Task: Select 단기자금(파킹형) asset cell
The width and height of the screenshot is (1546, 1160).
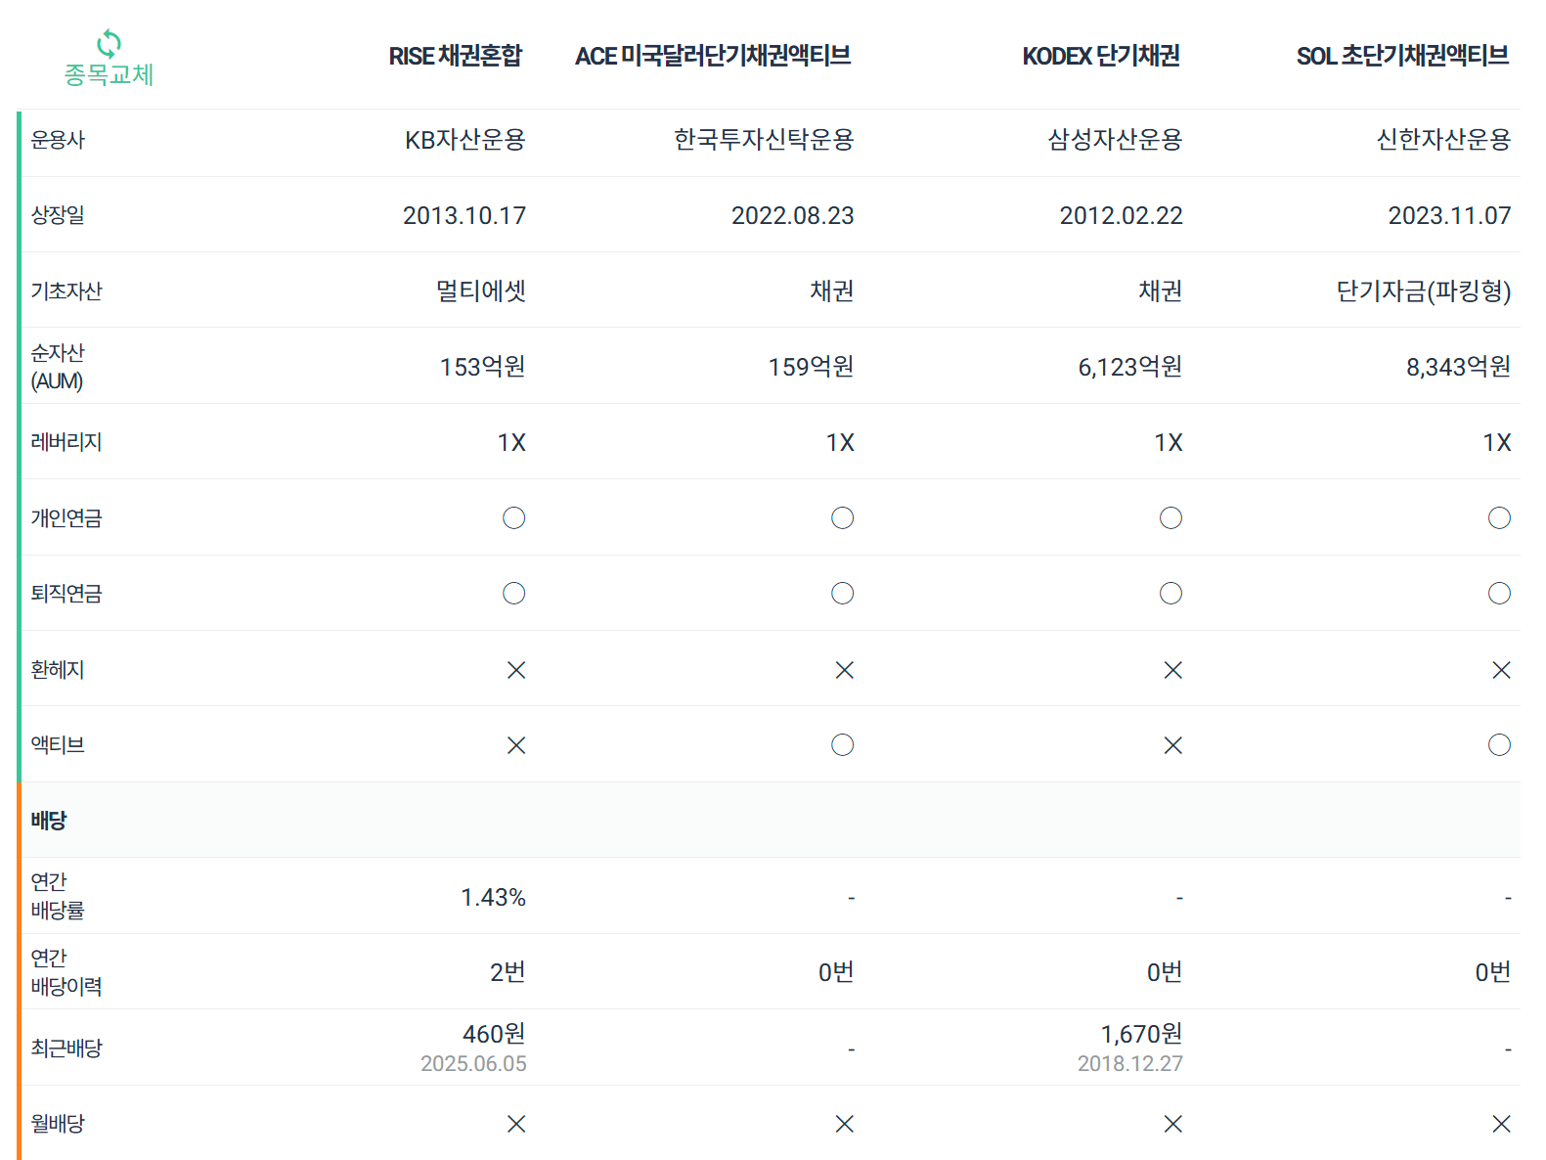Action: [1424, 290]
